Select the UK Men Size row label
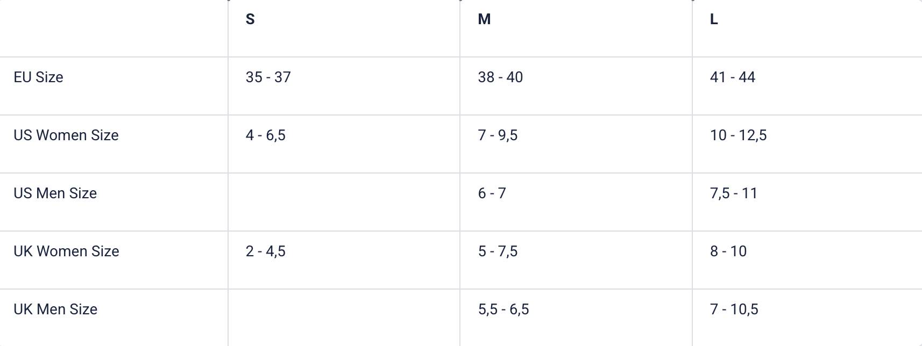 (55, 309)
